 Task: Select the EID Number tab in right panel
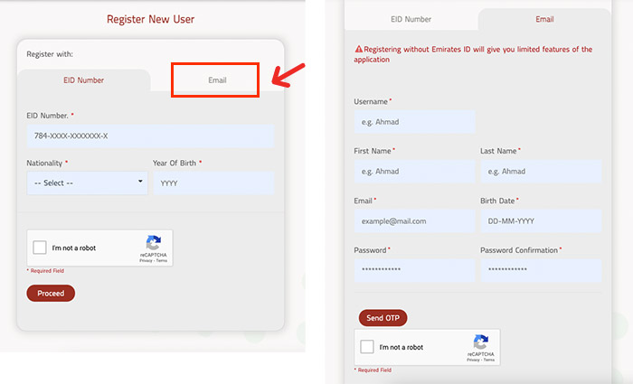tap(411, 19)
